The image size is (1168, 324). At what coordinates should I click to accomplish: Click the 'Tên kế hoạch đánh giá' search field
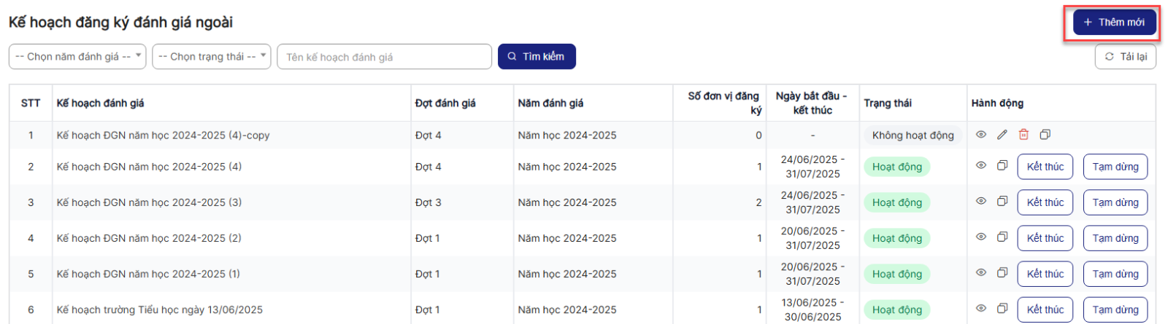[384, 57]
